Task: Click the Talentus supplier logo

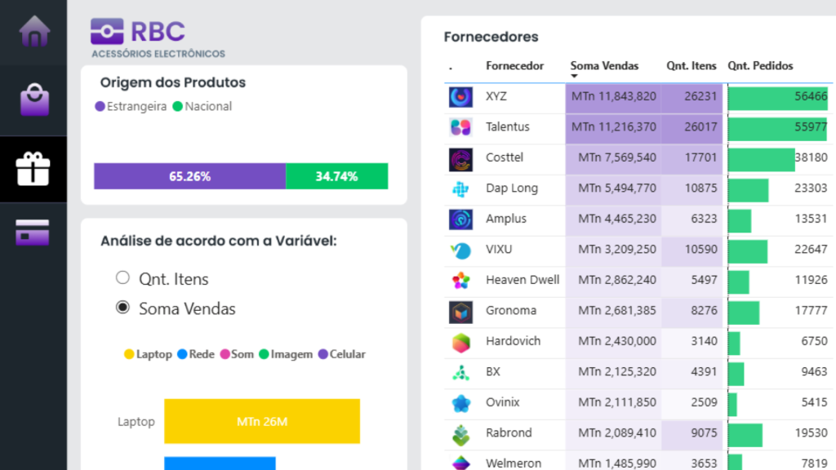Action: point(460,127)
